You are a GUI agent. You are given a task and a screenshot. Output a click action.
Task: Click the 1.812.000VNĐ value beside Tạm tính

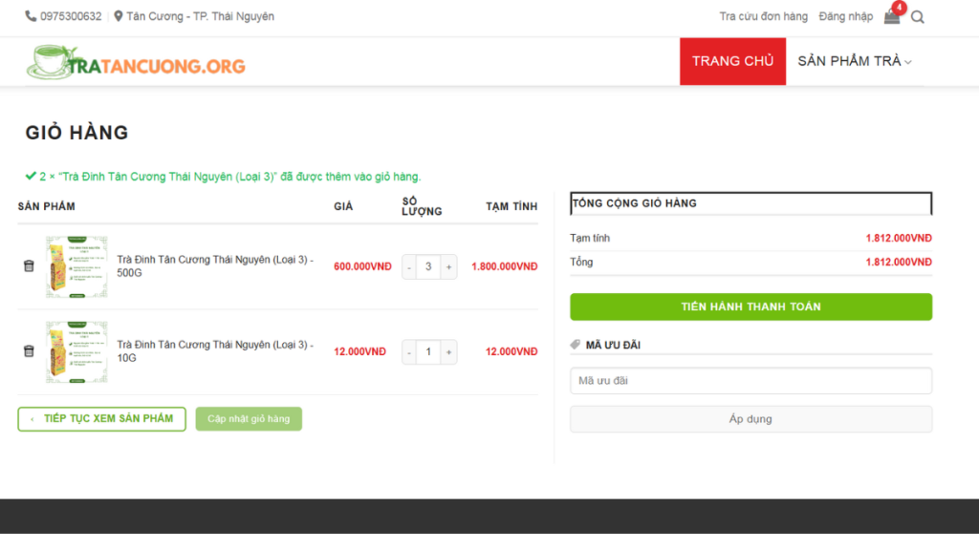[x=899, y=238]
